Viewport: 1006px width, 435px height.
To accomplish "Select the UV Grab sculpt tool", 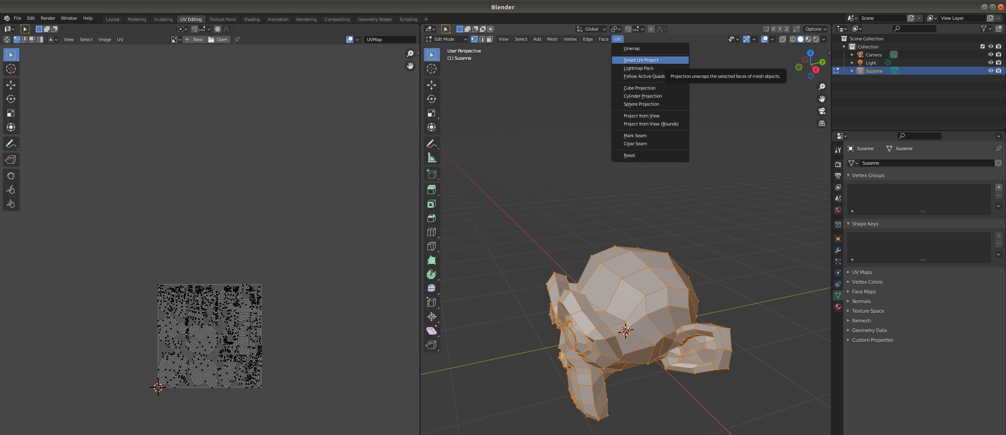I will click(x=11, y=176).
